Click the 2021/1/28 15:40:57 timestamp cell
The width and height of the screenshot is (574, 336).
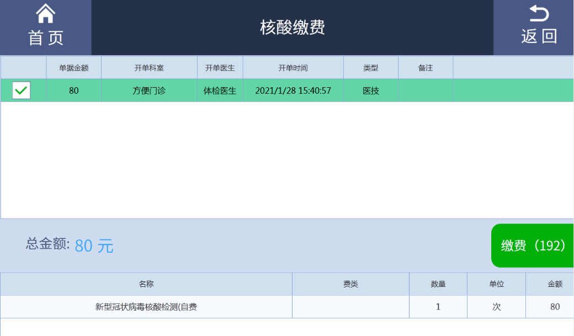pos(293,90)
